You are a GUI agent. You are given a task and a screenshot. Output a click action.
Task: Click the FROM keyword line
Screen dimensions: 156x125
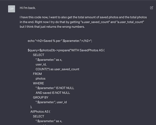click(37, 74)
